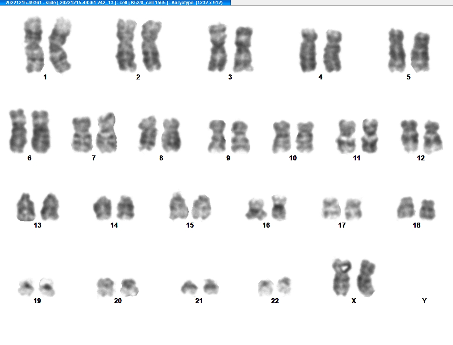Click the label number 11
Viewport: 453px width, 345px height.
tap(357, 158)
